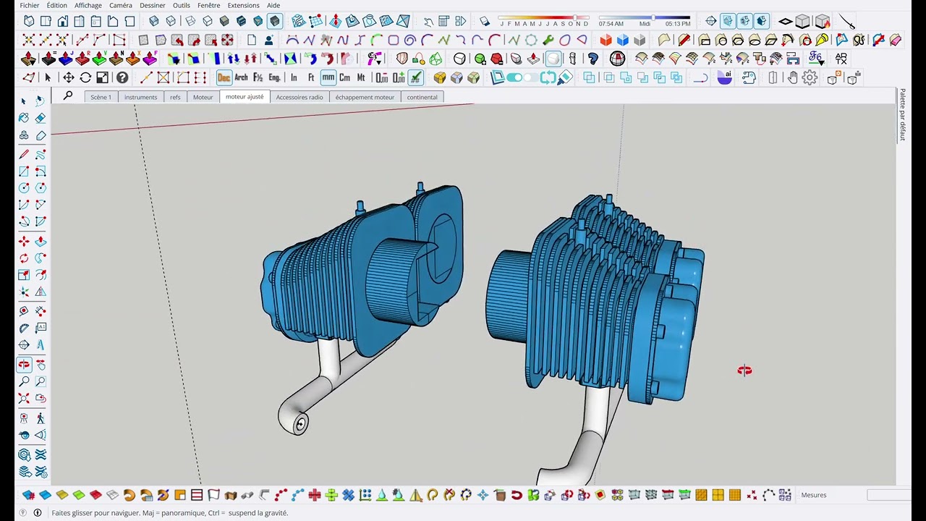Switch to the instruments scene tab
Image resolution: width=926 pixels, height=521 pixels.
(x=140, y=97)
